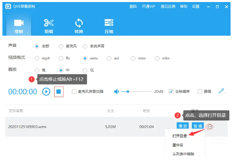
Task: Click the 播放 button for the wmv file
Action: click(x=183, y=126)
